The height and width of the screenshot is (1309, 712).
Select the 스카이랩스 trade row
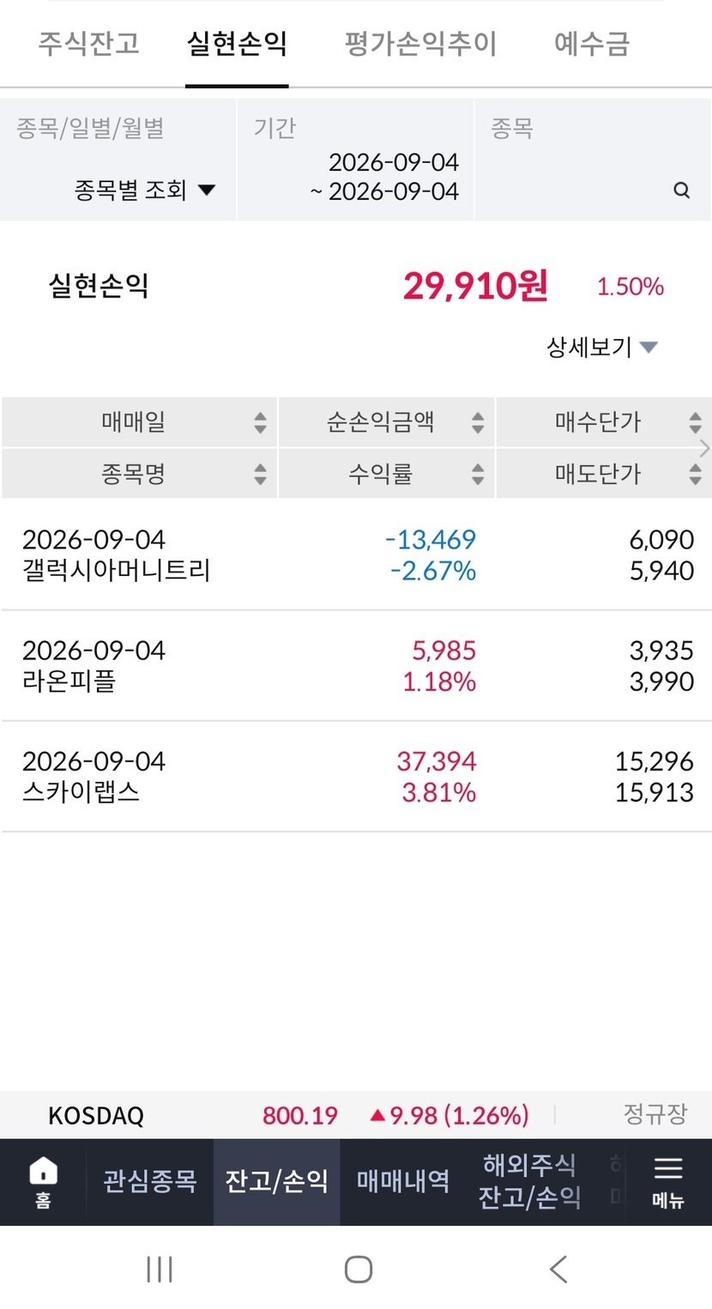356,777
